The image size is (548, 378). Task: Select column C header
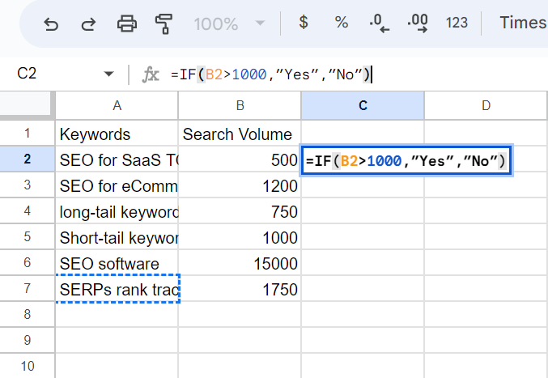pos(363,105)
